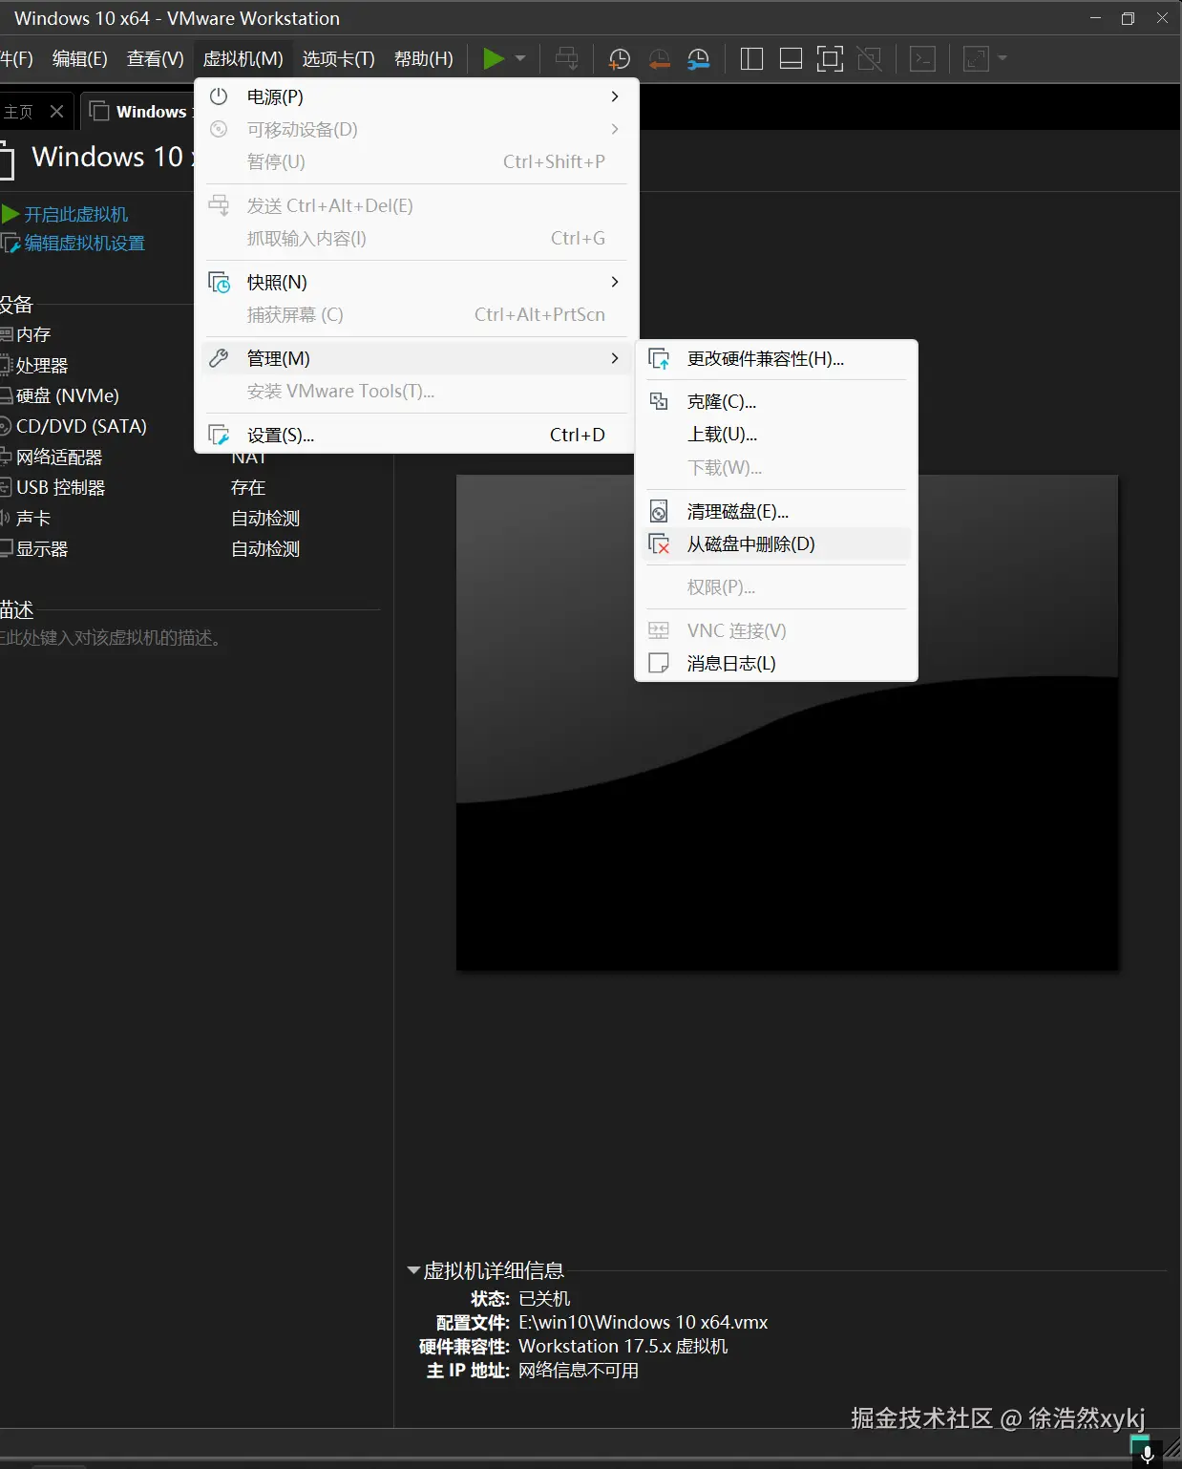This screenshot has height=1469, width=1182.
Task: Click the console view toolbar icon
Action: 922,59
